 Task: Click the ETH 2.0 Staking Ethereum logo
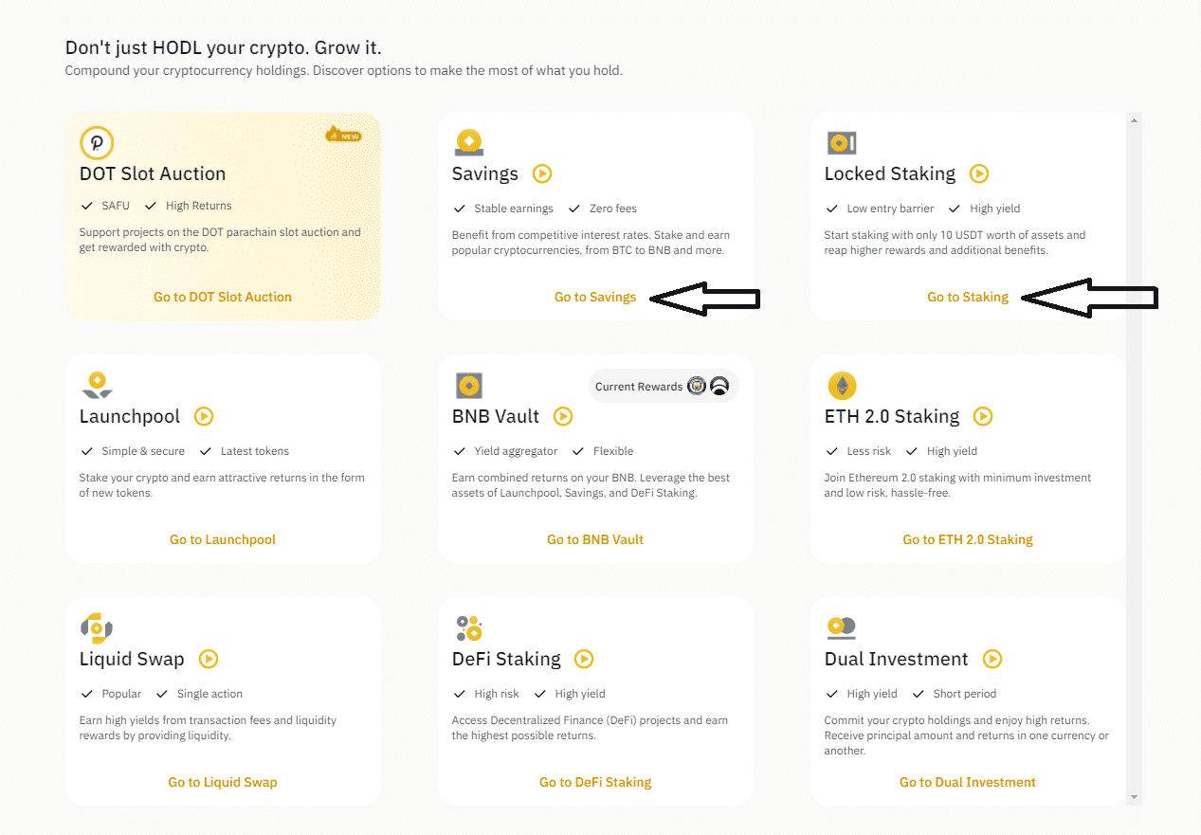pos(842,386)
